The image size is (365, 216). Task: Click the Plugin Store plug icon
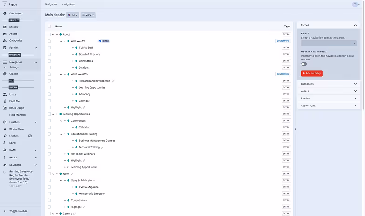(5, 129)
